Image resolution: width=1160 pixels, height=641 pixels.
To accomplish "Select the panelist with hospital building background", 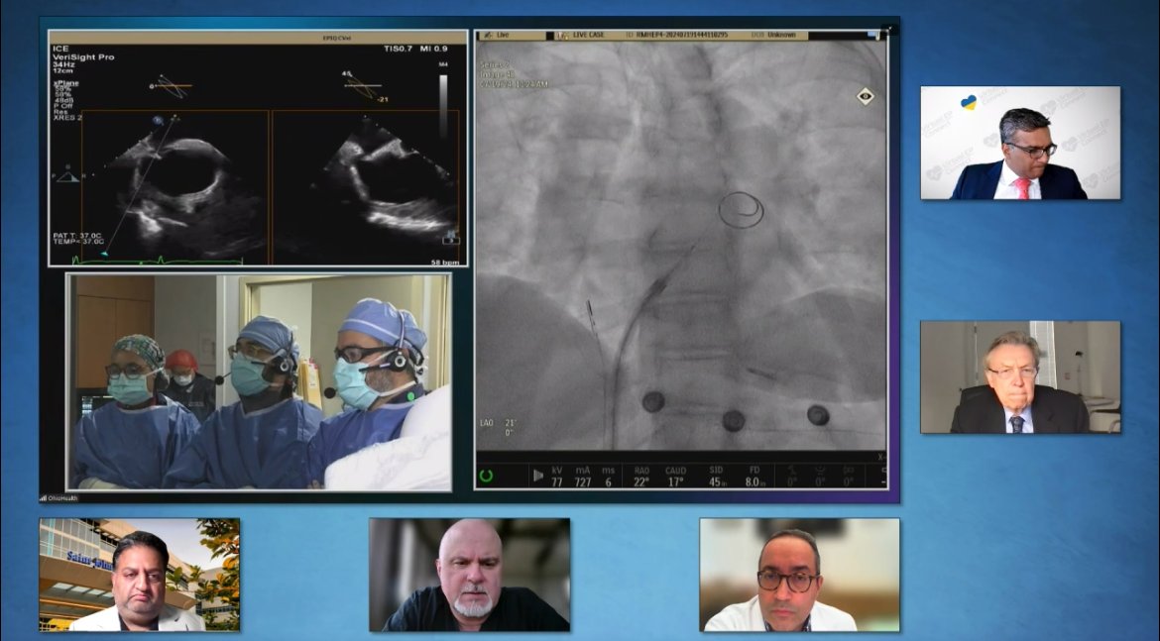I will (x=140, y=575).
